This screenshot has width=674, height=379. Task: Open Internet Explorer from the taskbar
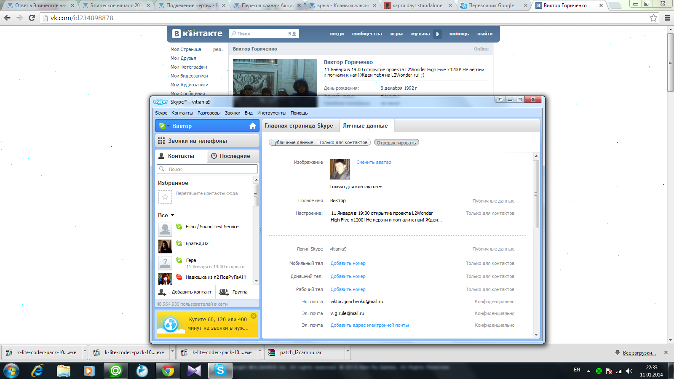tap(37, 371)
